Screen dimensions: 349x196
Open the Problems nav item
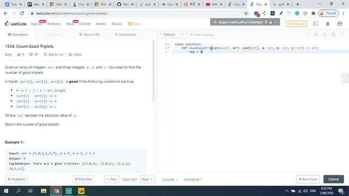pos(54,24)
